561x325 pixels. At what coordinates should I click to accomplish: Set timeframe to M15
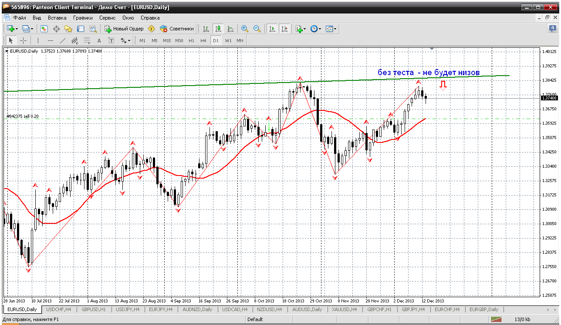pos(167,40)
